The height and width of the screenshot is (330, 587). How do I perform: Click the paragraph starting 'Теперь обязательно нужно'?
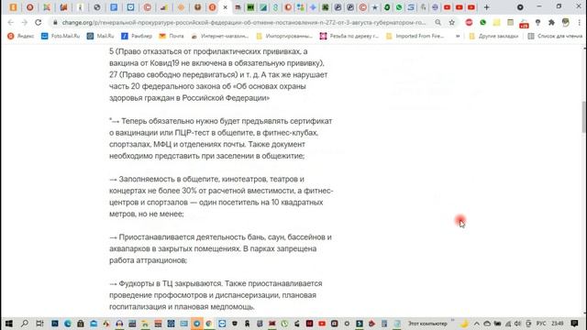coord(220,138)
